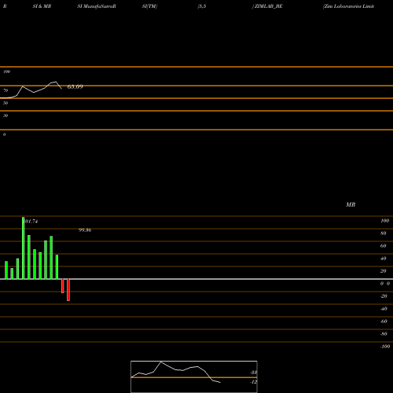This screenshot has height=393, width=393.
Task: Click the RSI value 65.09 label
Action: coord(75,86)
